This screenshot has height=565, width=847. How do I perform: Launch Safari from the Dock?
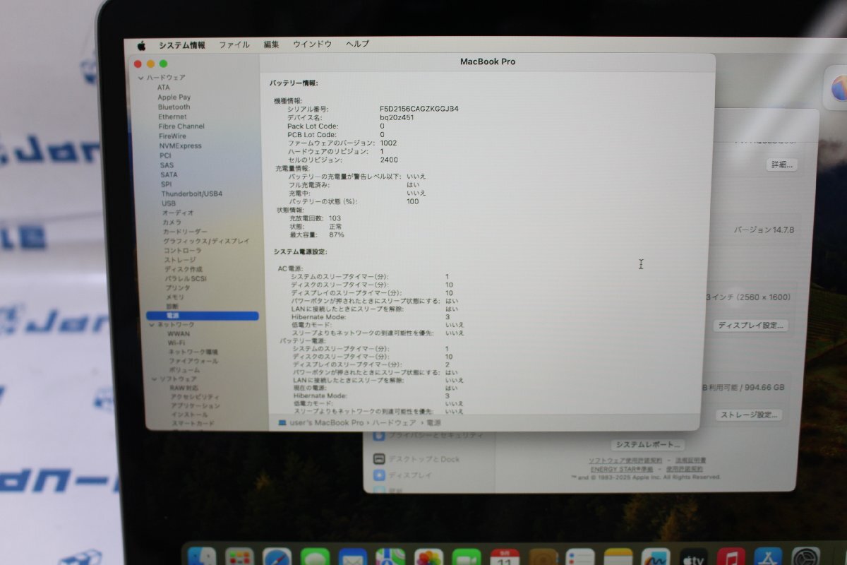point(277,558)
